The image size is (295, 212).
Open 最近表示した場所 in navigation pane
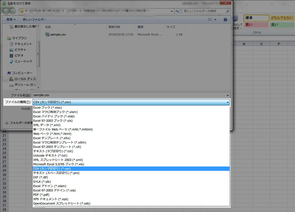point(23,26)
